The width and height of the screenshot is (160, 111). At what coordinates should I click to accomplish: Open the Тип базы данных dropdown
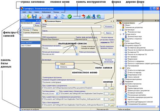(x=57, y=94)
